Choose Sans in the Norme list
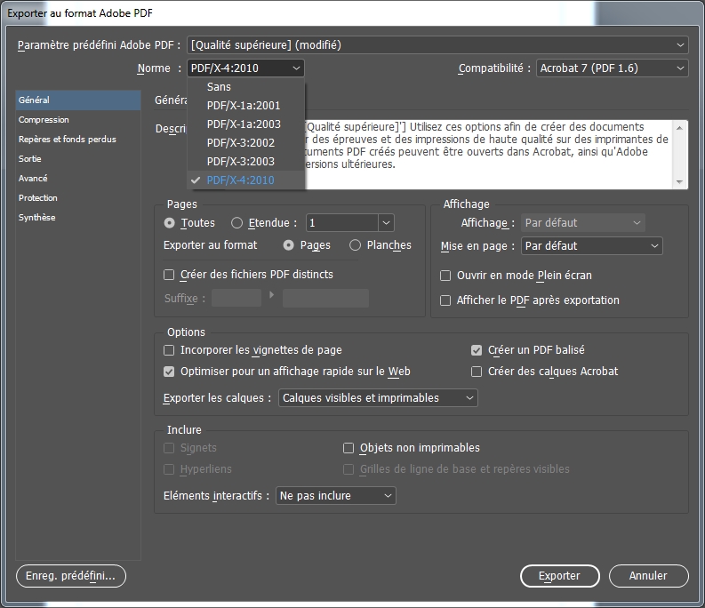 pos(246,87)
